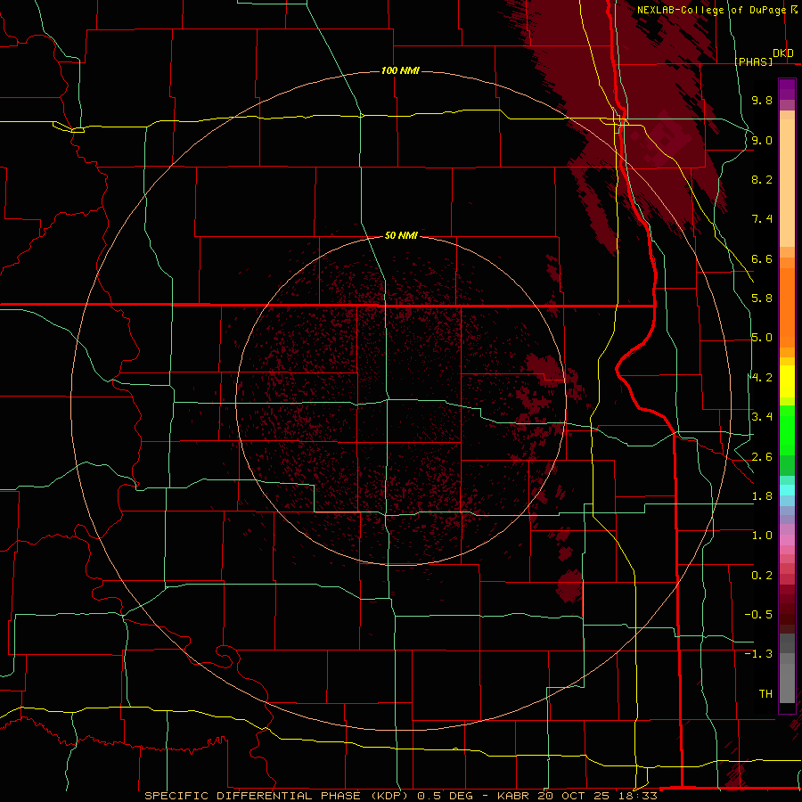This screenshot has width=802, height=802.
Task: Click the 2.6 scale value
Action: pos(762,457)
